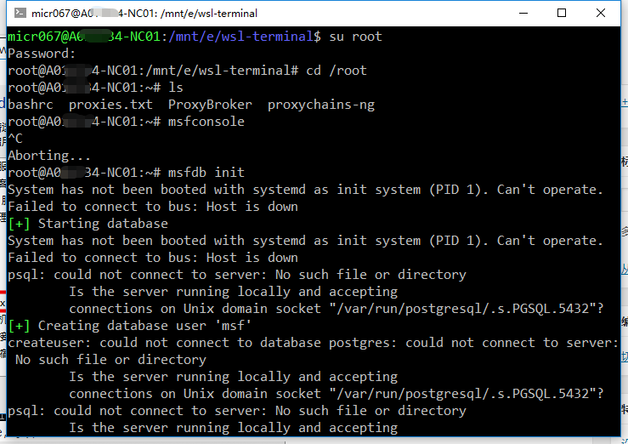Open the terminal icon window menu
Screen dimensions: 628x444
[20, 13]
